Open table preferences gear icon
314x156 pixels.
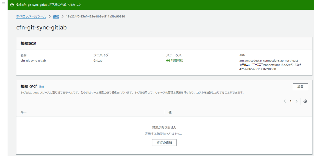[x=305, y=101]
